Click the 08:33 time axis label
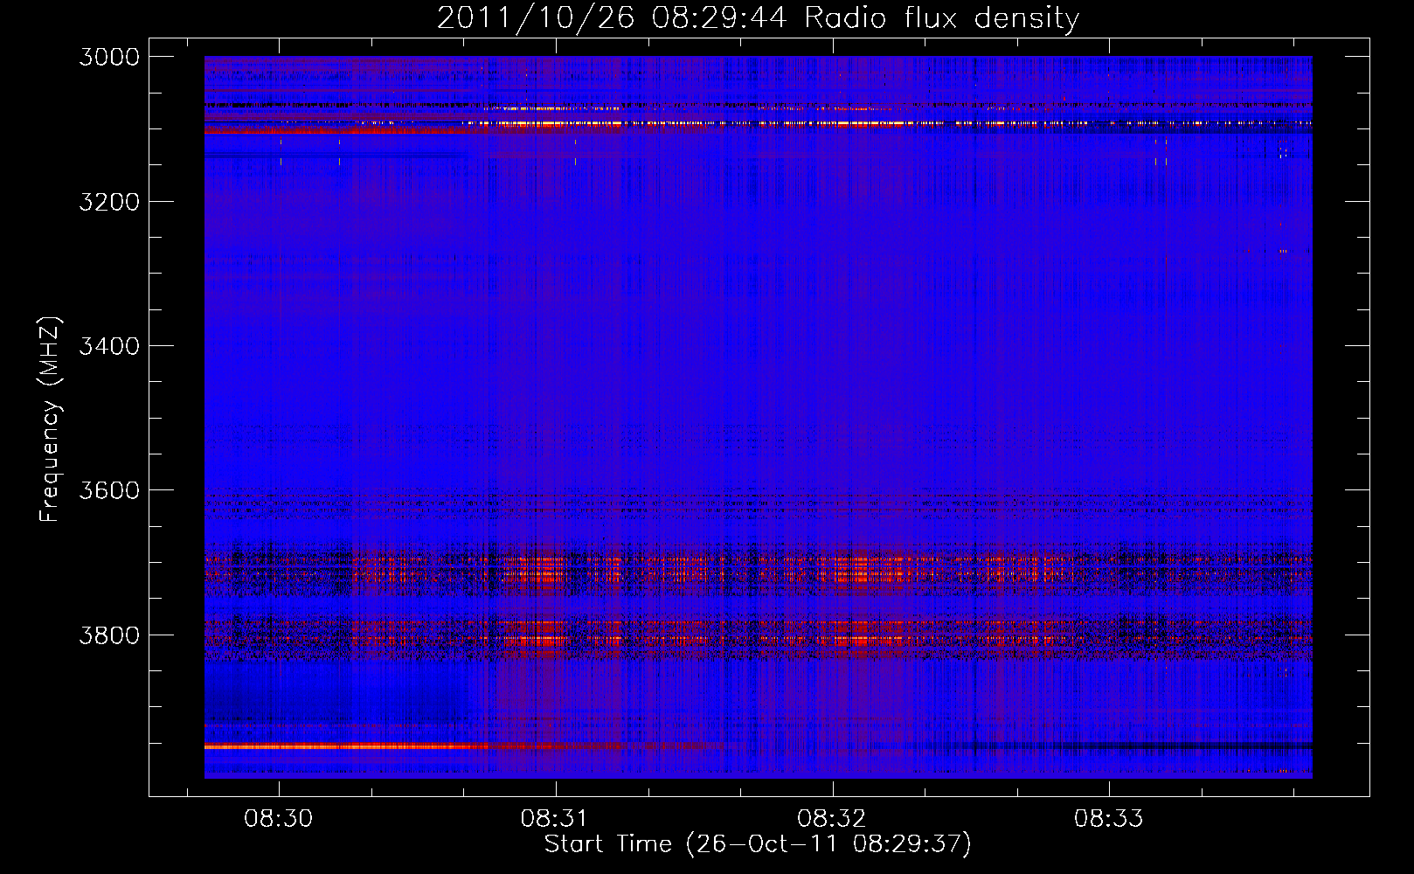Viewport: 1414px width, 874px height. point(1109,819)
